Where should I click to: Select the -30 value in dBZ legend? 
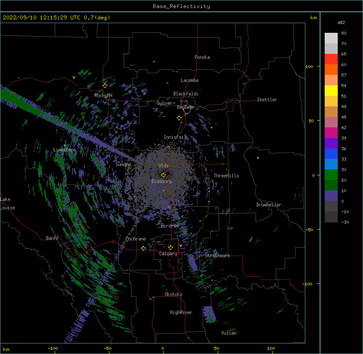[x=345, y=222]
